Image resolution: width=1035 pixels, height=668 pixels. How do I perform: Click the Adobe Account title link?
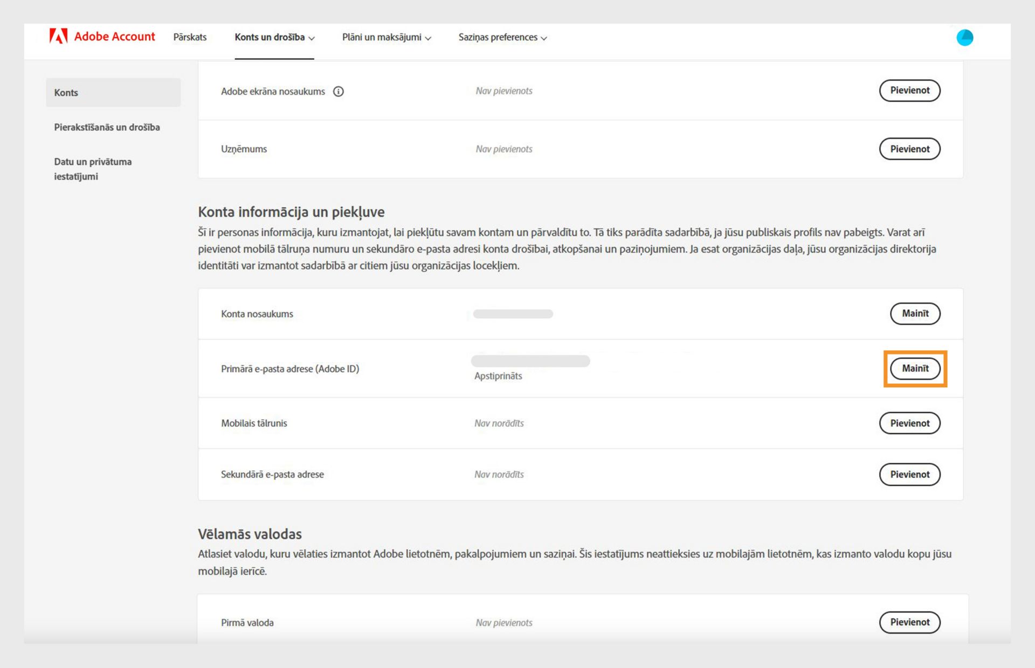pyautogui.click(x=114, y=37)
